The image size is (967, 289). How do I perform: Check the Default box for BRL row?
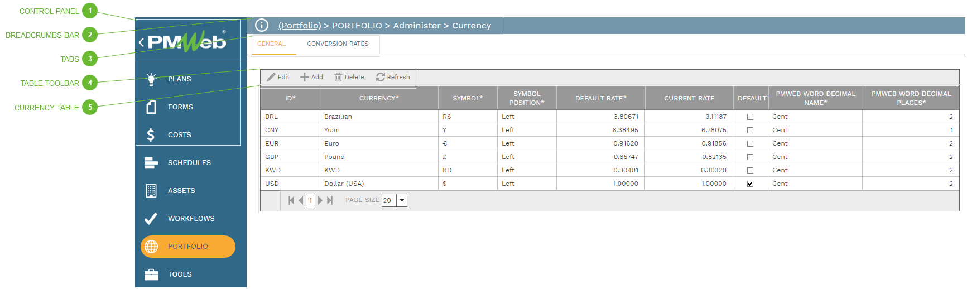pos(750,117)
